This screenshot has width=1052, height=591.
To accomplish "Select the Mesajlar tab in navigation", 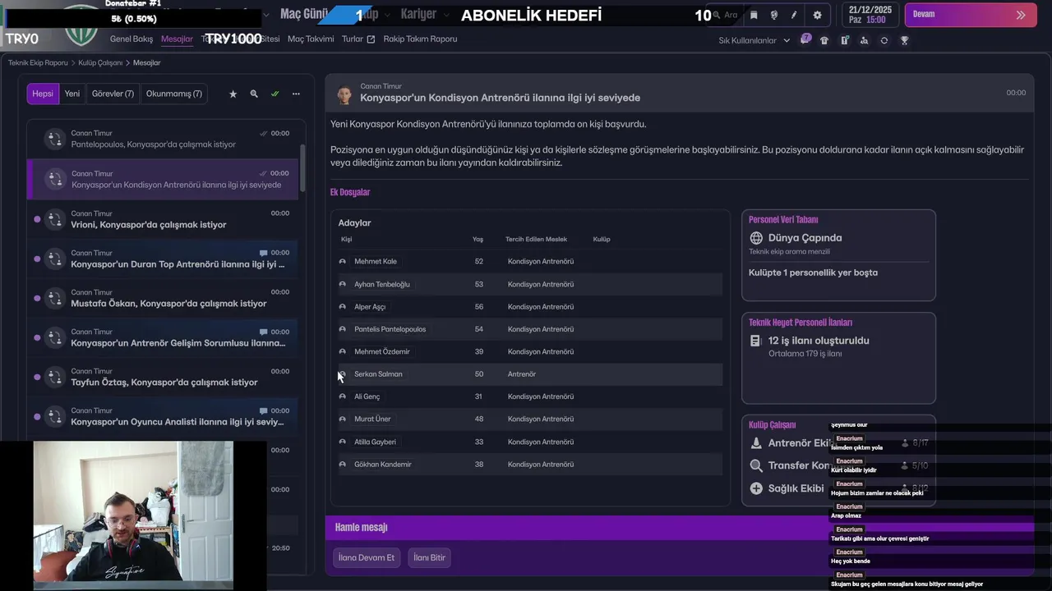I will 177,39.
